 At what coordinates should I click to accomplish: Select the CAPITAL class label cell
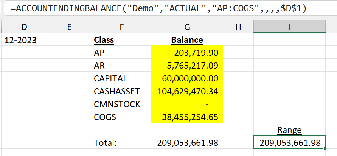coord(122,78)
